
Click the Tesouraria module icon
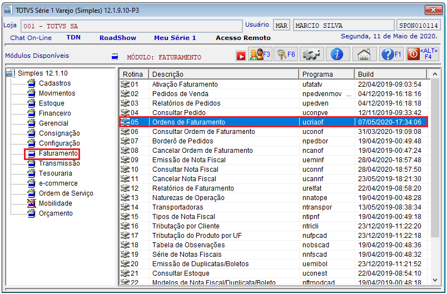[x=31, y=173]
